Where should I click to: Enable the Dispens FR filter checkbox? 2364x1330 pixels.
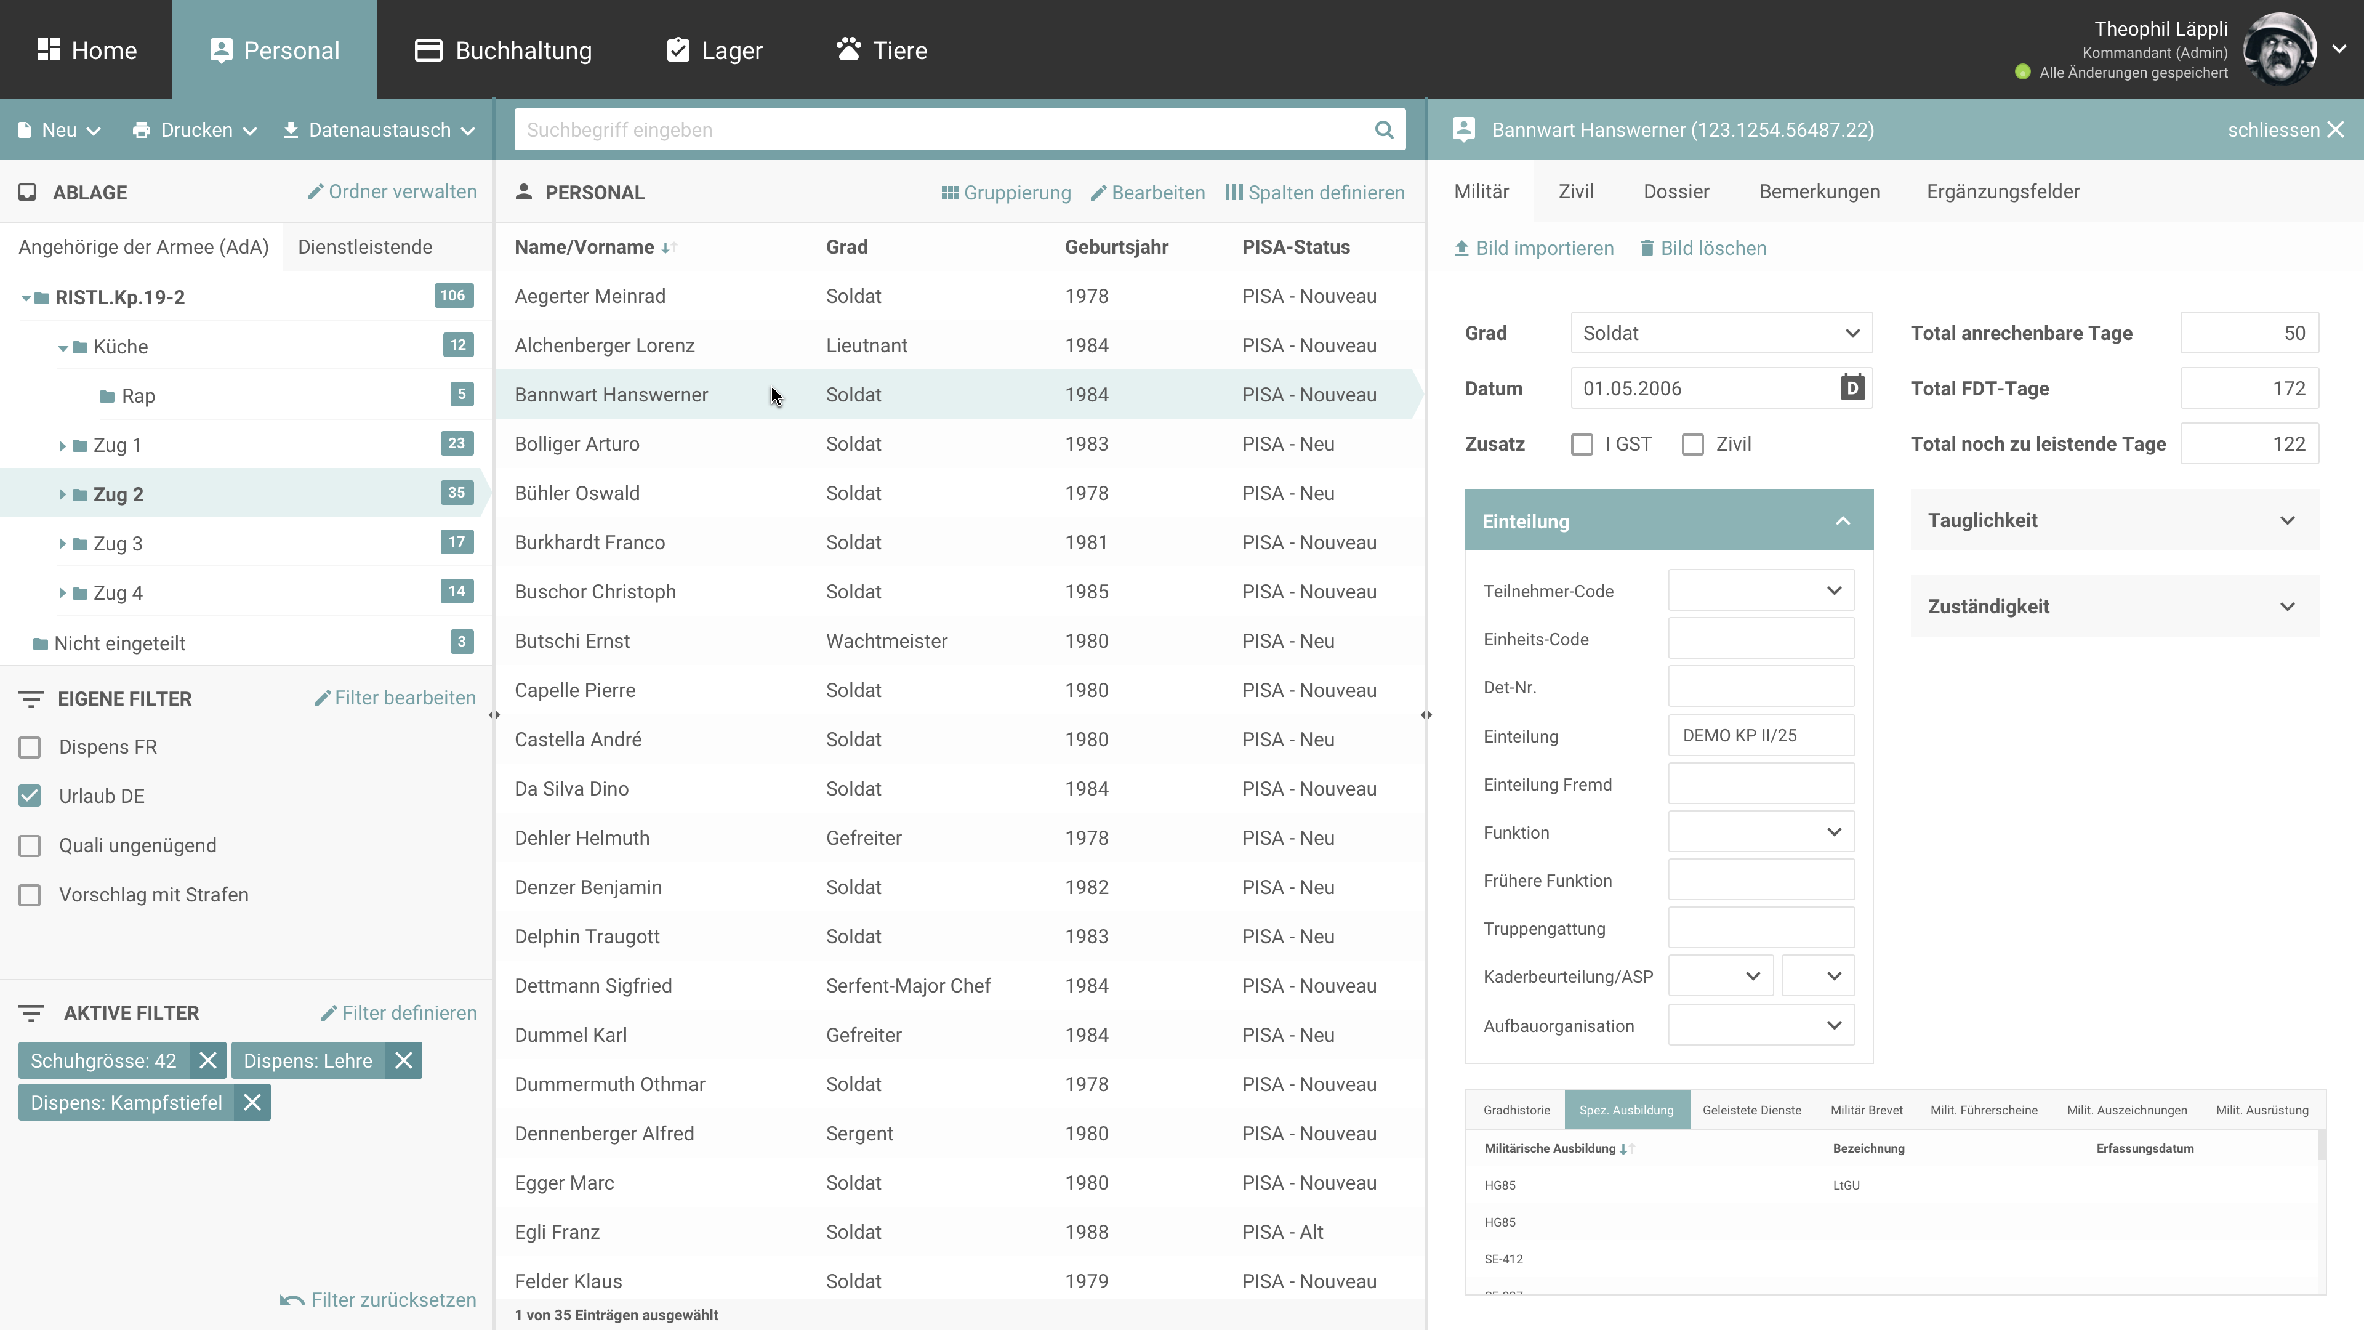point(30,747)
